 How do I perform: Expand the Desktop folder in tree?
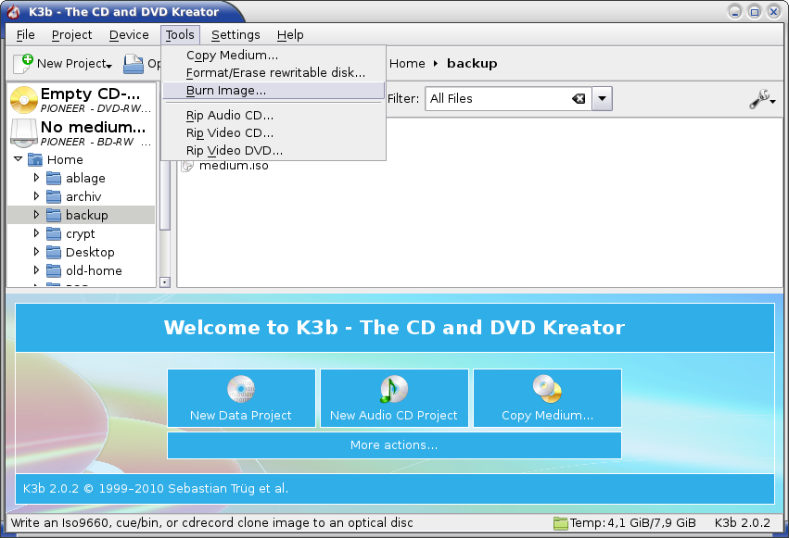pos(37,252)
